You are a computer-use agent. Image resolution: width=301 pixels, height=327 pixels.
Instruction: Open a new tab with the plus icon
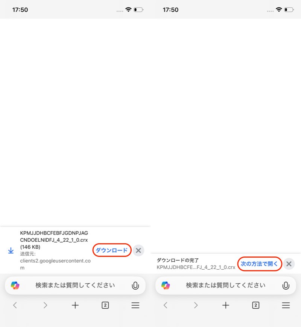(75, 305)
